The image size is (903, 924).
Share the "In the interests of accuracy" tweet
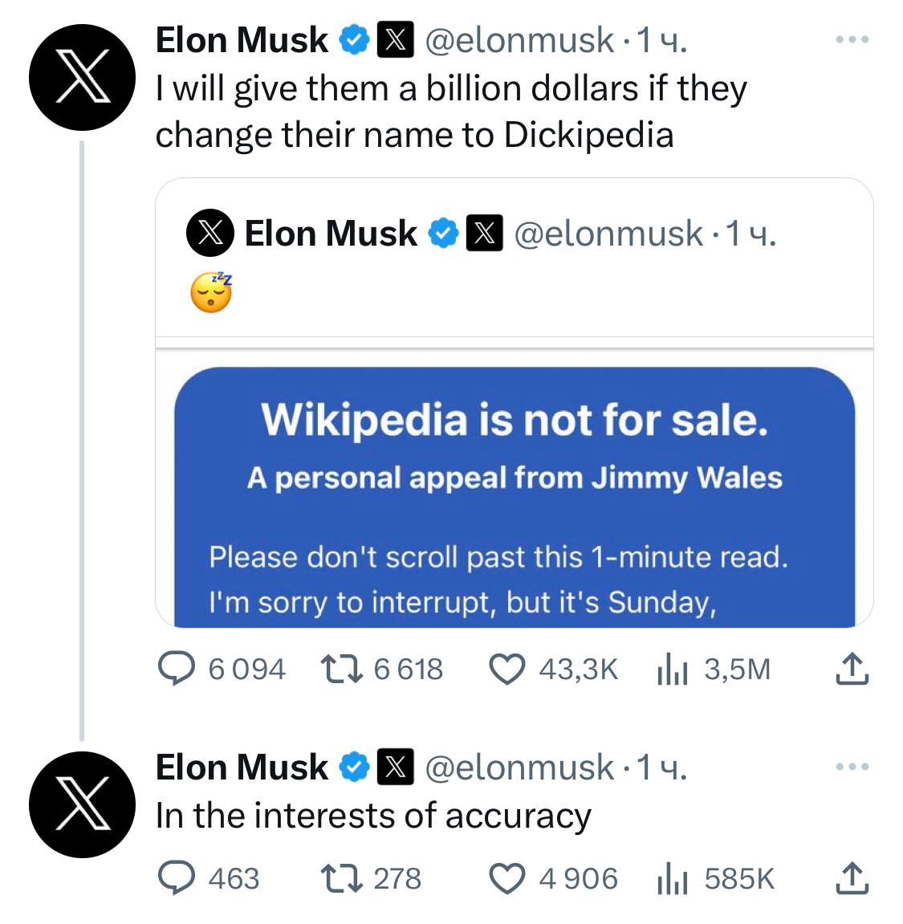(852, 878)
